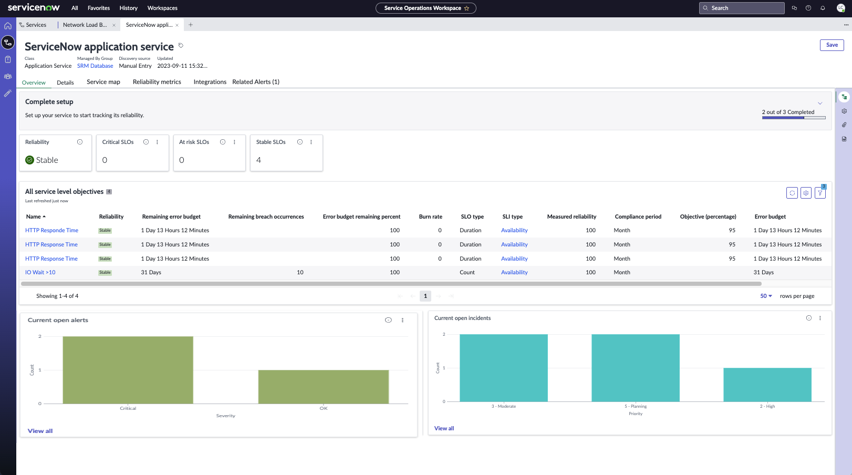Show info for the Stable SLOs card
The image size is (852, 475).
pos(300,142)
